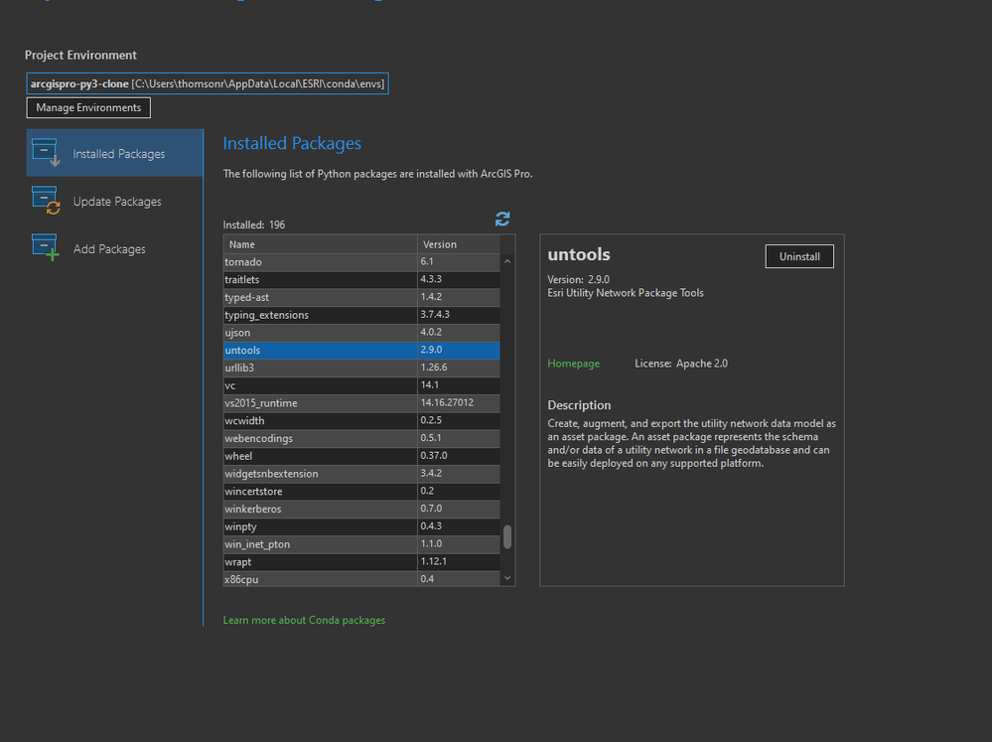Click the Add Packages box icon

[x=46, y=248]
